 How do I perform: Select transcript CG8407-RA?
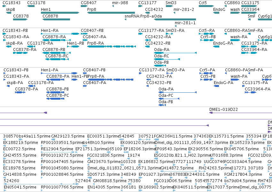click(95, 37)
